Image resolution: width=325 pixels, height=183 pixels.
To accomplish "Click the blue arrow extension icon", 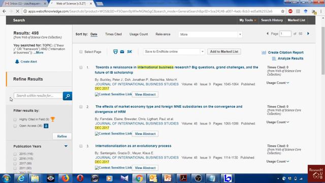I will (x=306, y=11).
